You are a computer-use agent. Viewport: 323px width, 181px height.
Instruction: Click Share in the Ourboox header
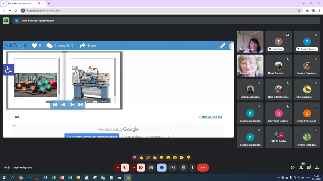click(88, 46)
